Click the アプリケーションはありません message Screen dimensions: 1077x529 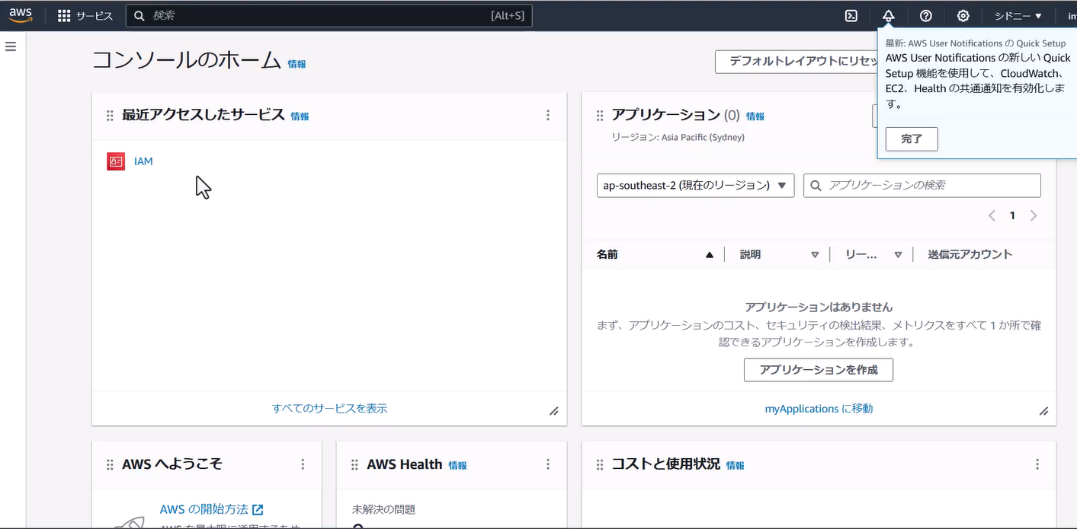pyautogui.click(x=819, y=307)
